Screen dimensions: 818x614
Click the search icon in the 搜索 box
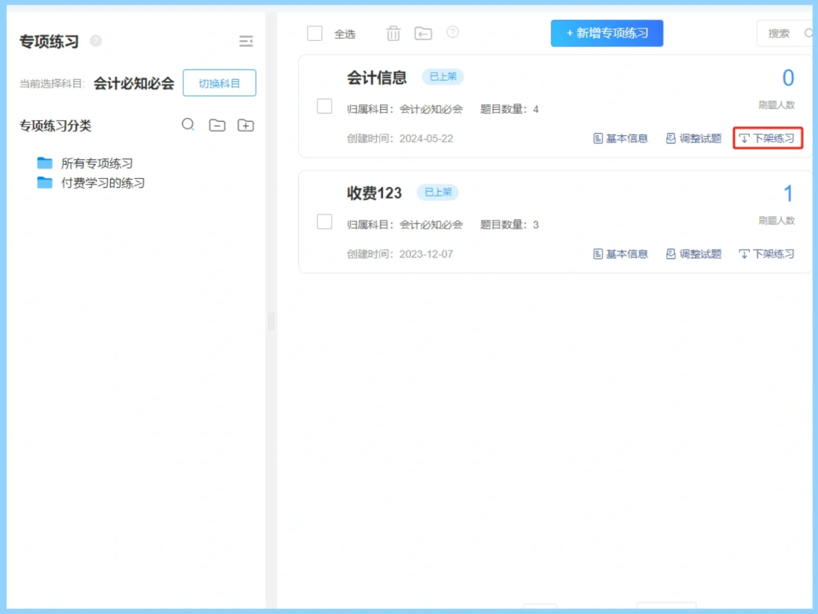(809, 33)
